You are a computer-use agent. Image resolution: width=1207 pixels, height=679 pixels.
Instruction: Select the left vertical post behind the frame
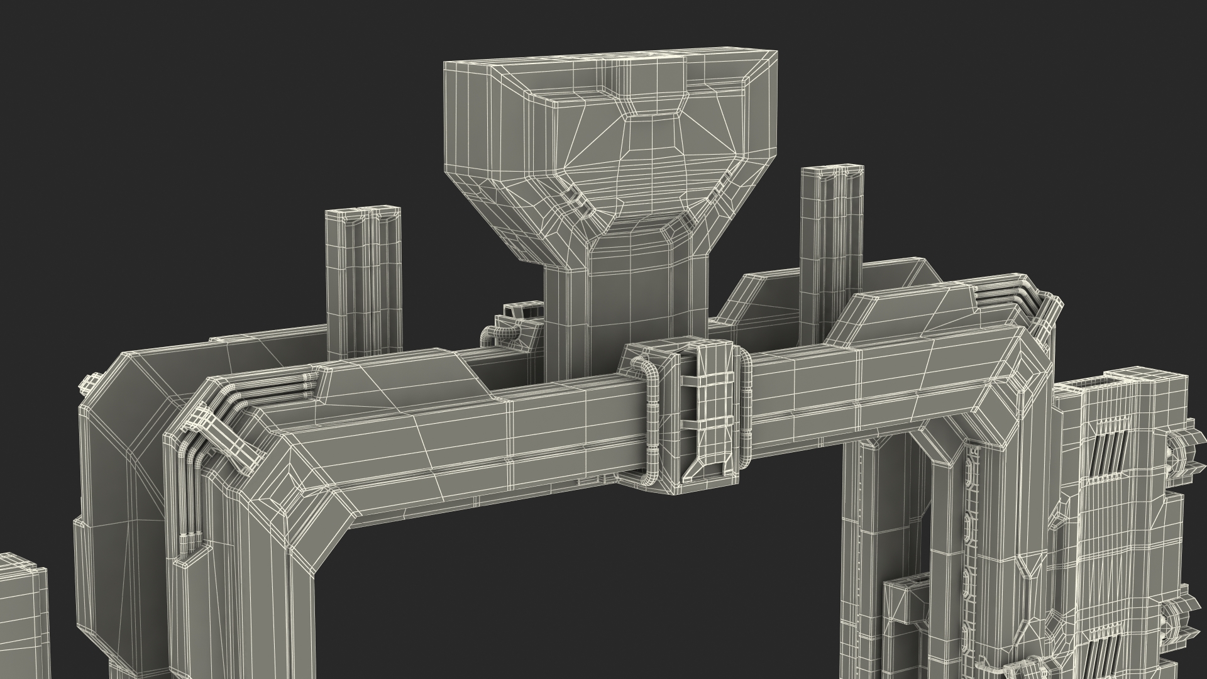point(363,282)
